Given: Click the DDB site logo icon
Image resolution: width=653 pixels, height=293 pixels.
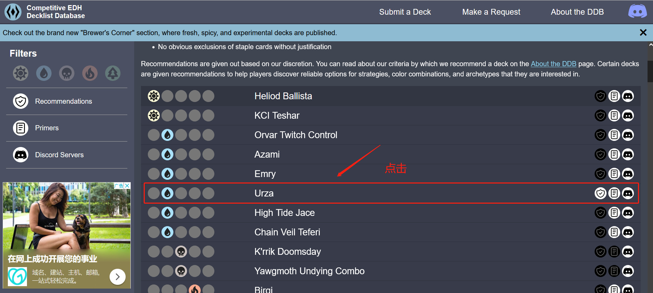Looking at the screenshot, I should [13, 12].
